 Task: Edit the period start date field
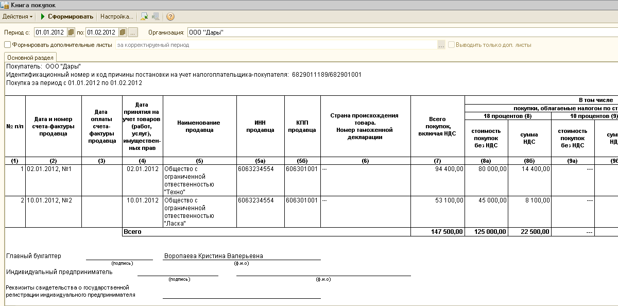(51, 32)
